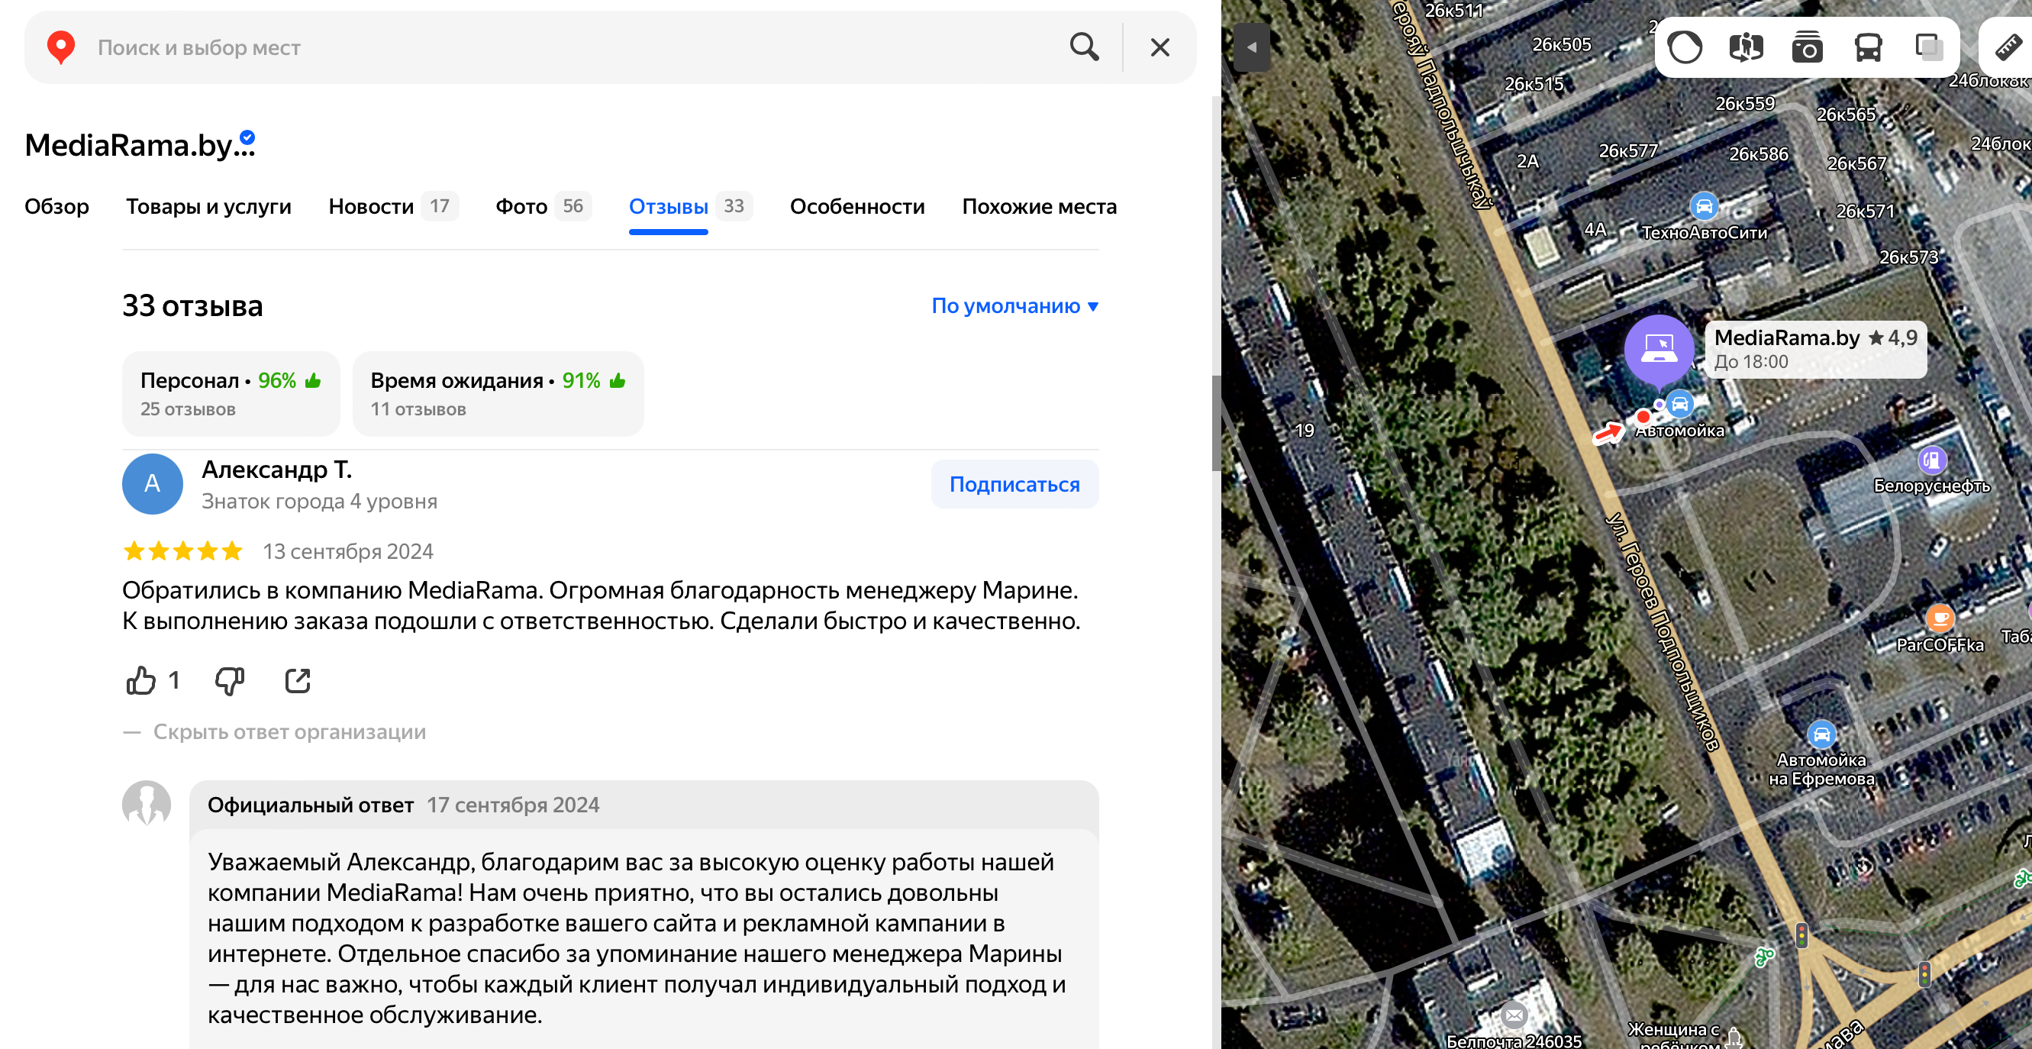Viewport: 2032px width, 1049px height.
Task: Click the "33 отзыва" heading
Action: 192,306
